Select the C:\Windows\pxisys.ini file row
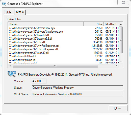The width and height of the screenshot is (131, 115). tap(64, 60)
